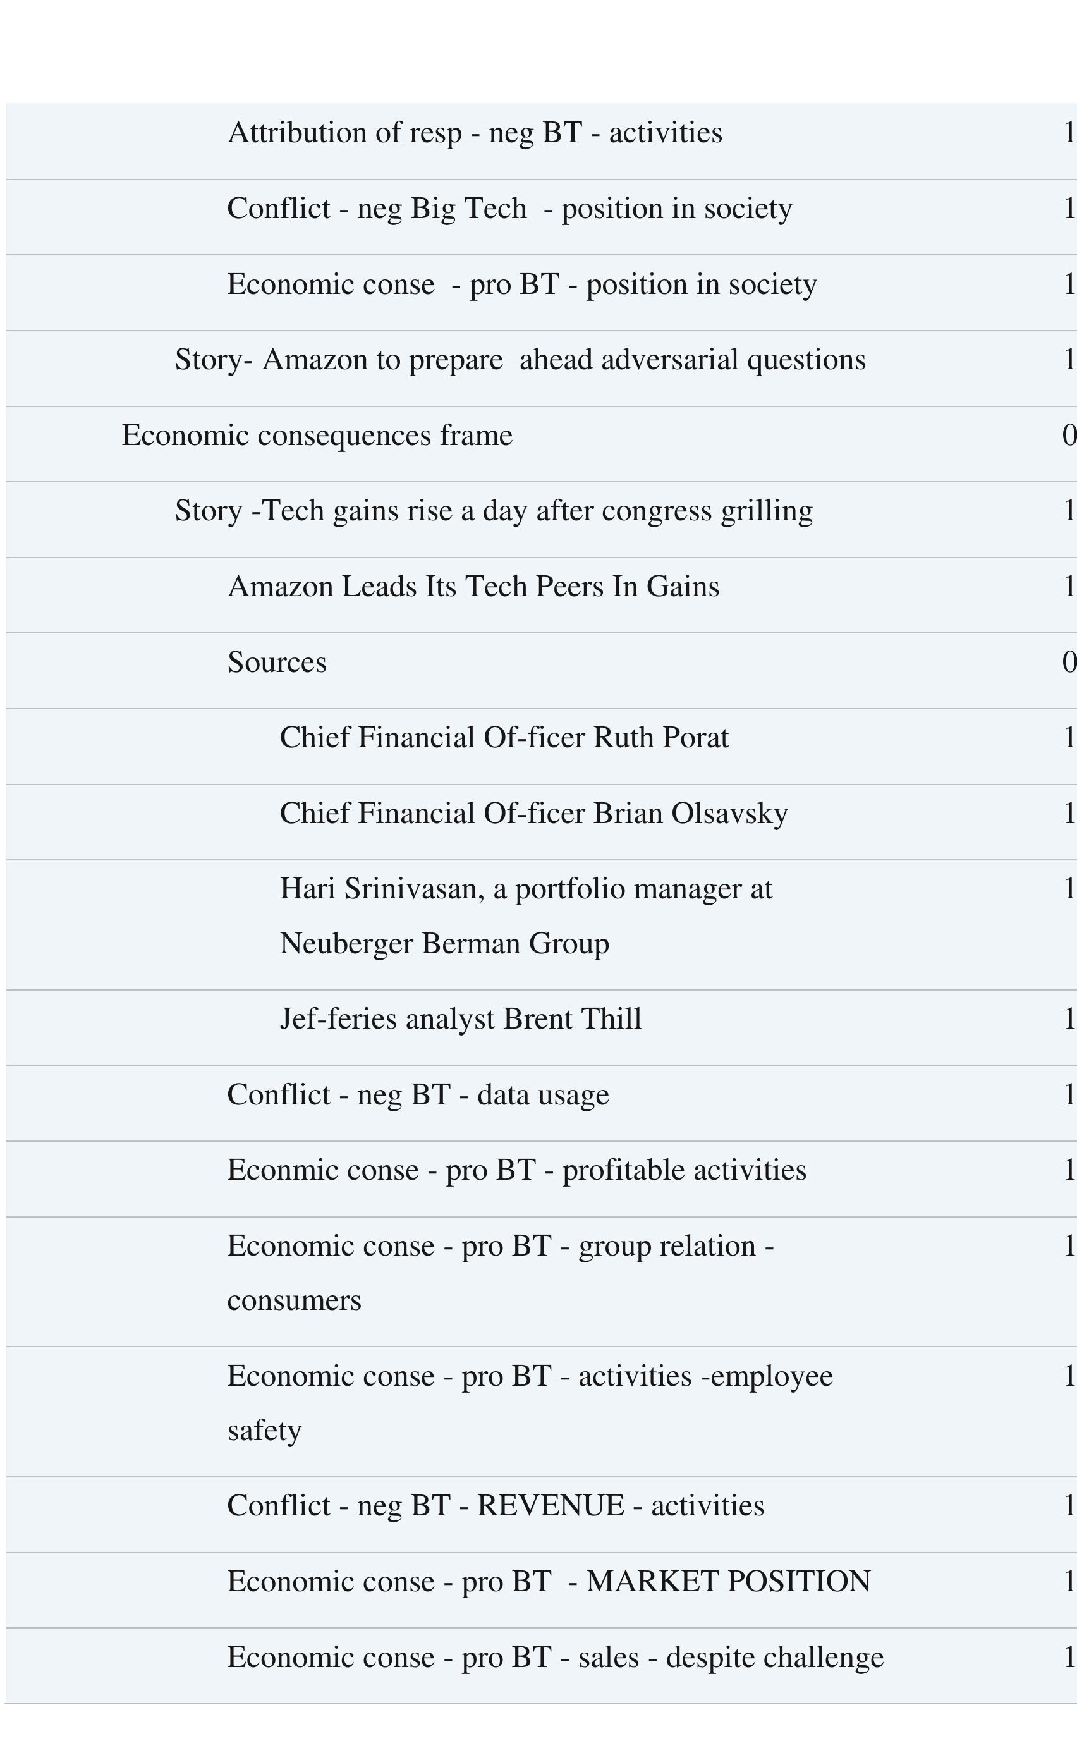Select 'Econmic conse - pro BT - profitable activities'

tap(516, 1170)
